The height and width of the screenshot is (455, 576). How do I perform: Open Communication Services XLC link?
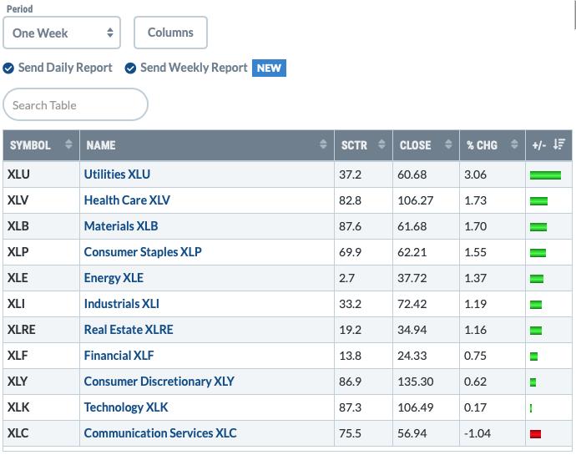(160, 433)
